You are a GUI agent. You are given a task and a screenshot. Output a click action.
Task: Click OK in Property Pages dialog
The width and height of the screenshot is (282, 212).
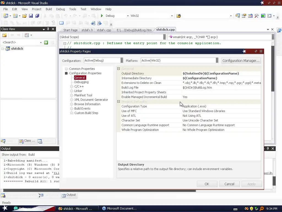click(207, 184)
